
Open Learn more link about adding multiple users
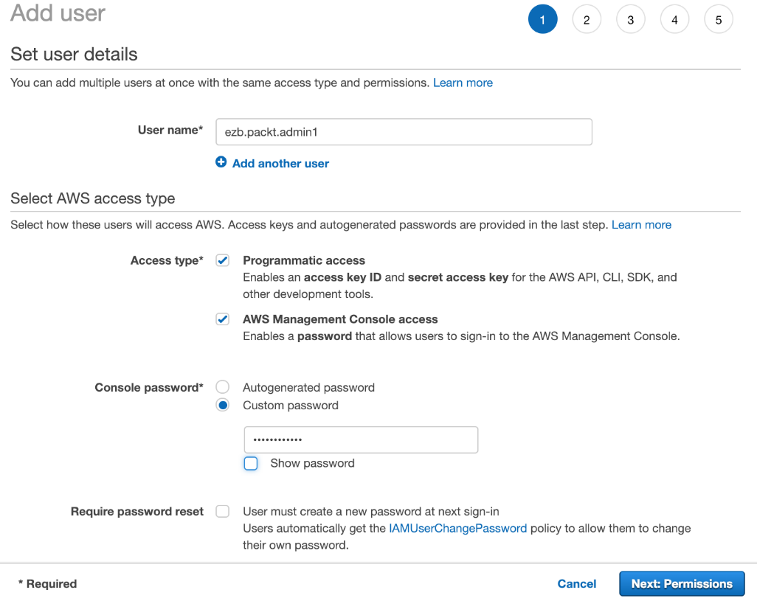[463, 83]
